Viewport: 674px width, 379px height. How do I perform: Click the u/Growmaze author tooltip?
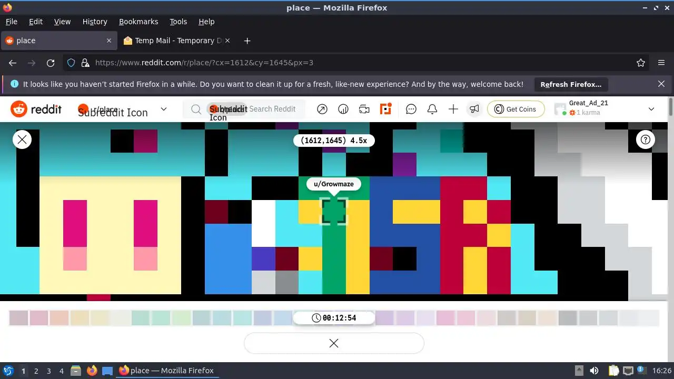tap(334, 184)
